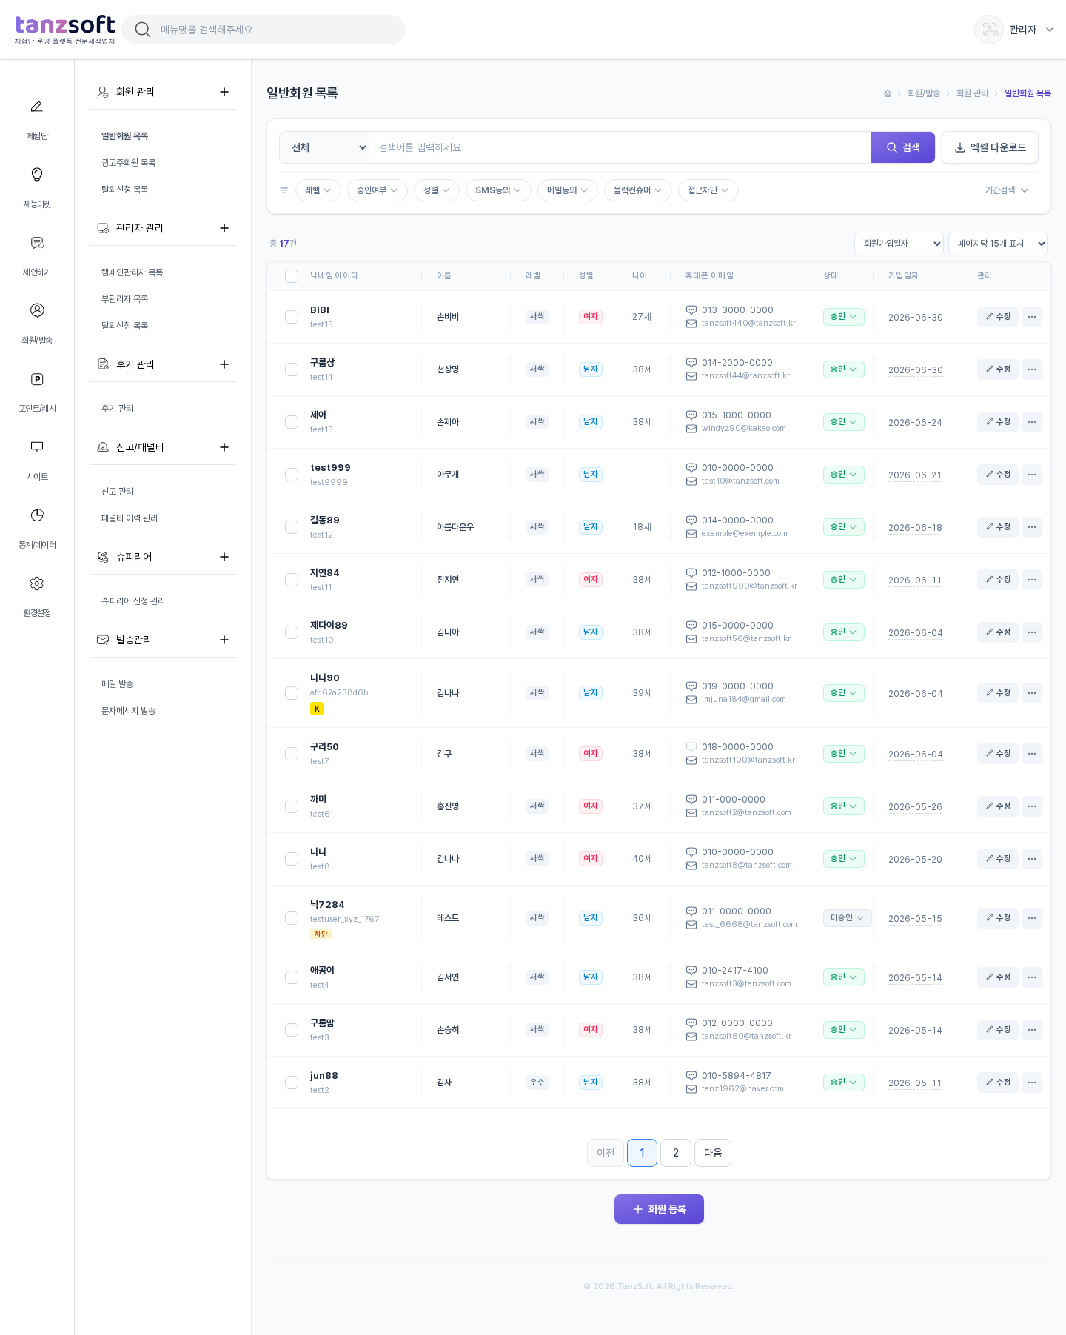1066x1335 pixels.
Task: Open the 문자메시지 발송 menu item
Action: click(x=129, y=711)
